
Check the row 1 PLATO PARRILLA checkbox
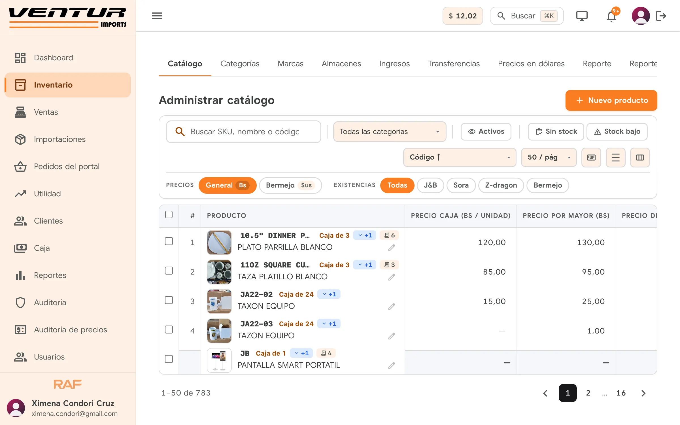[169, 241]
